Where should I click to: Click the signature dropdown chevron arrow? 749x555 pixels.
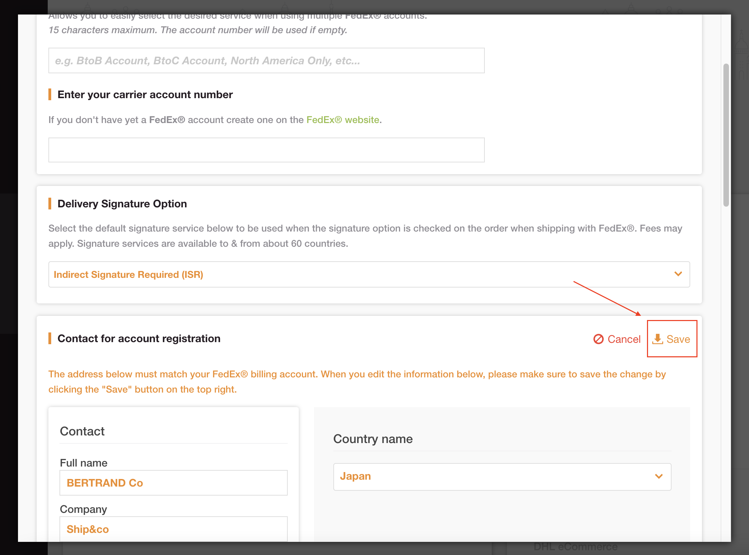pyautogui.click(x=678, y=274)
